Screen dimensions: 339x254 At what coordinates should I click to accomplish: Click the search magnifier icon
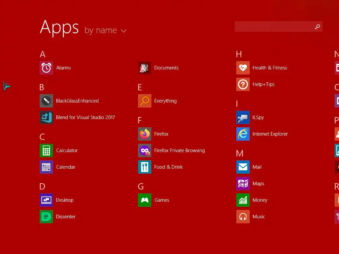[x=317, y=26]
